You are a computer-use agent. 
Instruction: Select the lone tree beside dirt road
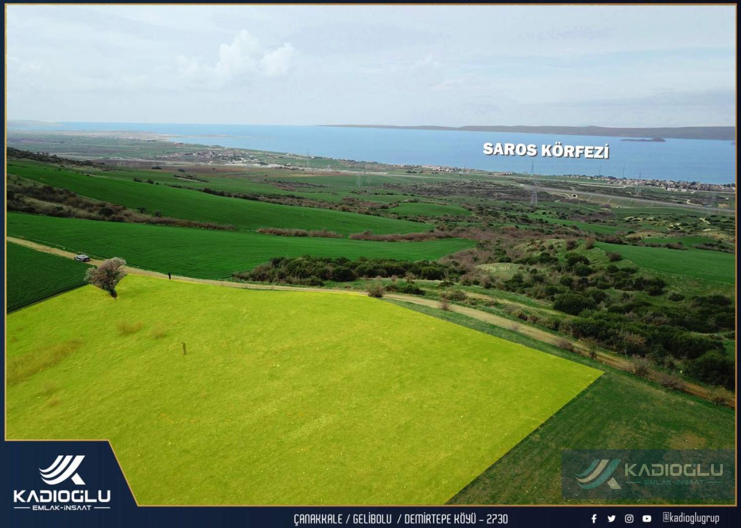[x=106, y=276]
